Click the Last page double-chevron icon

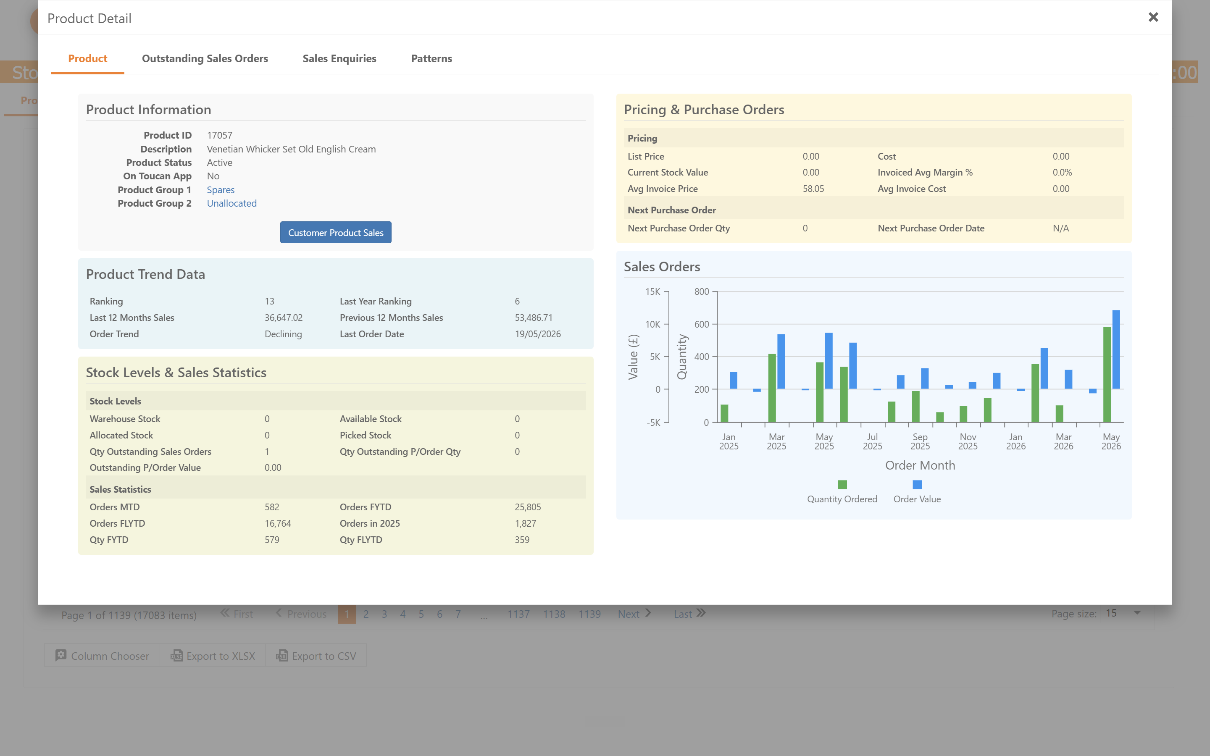[x=701, y=613]
